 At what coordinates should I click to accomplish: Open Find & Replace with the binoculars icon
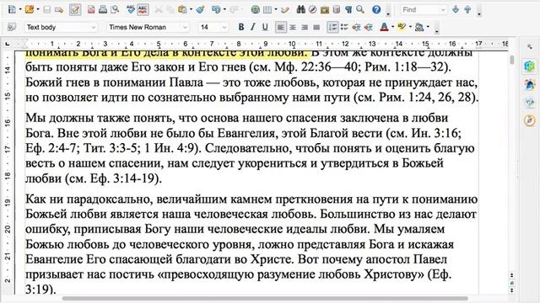[x=301, y=9]
